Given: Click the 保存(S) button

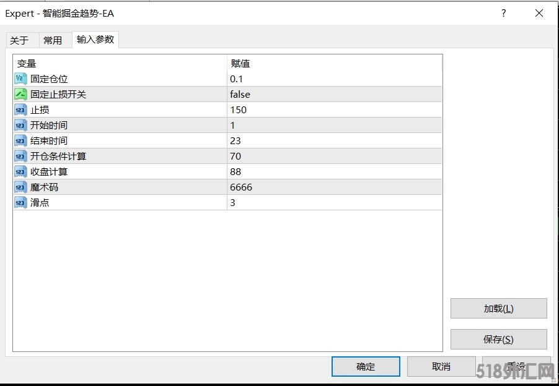Looking at the screenshot, I should click(x=498, y=339).
